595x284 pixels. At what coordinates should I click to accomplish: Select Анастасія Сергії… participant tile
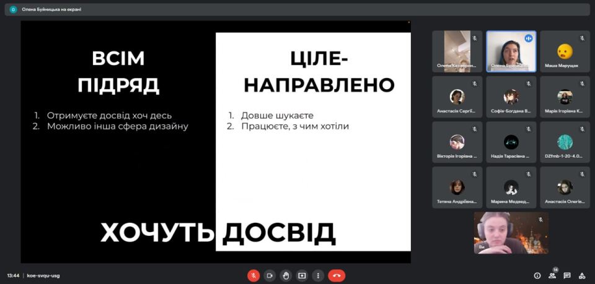point(457,97)
